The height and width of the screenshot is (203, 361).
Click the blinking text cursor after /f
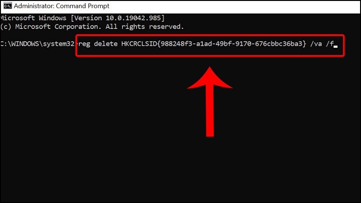click(x=335, y=46)
